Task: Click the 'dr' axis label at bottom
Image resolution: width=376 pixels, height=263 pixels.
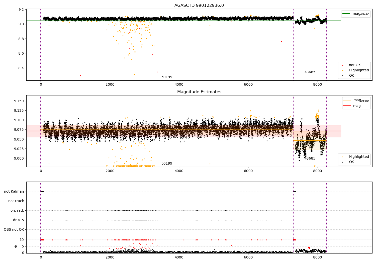Action: [16, 246]
